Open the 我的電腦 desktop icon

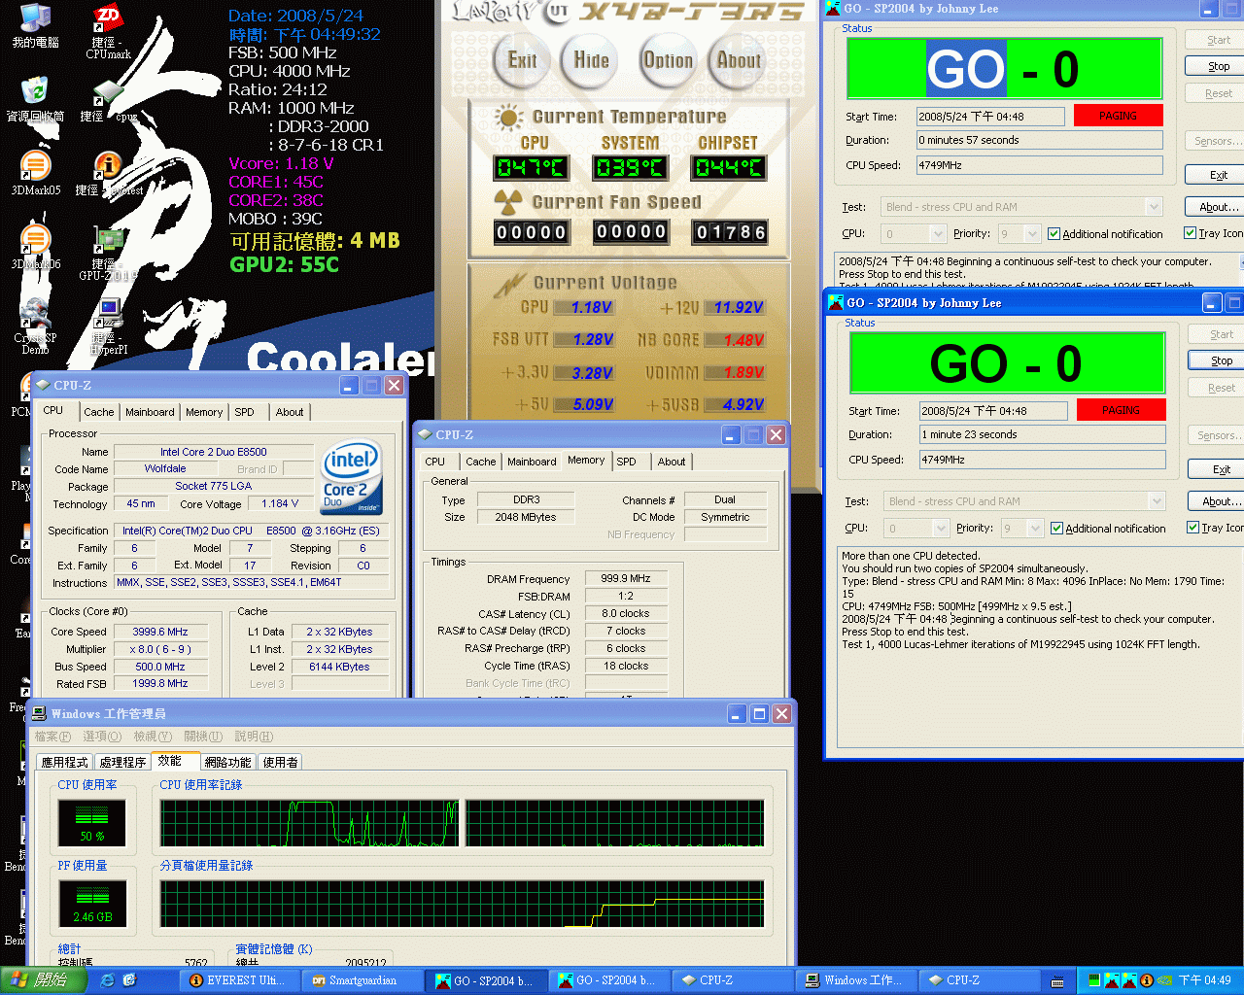coord(35,26)
